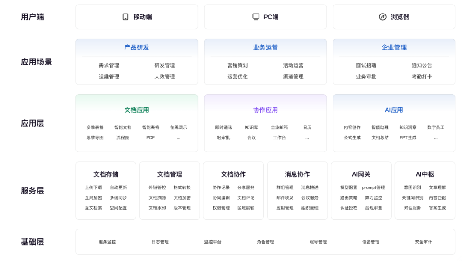The height and width of the screenshot is (261, 462).
Task: Select 数字员工 in AI应用
Action: (x=436, y=128)
